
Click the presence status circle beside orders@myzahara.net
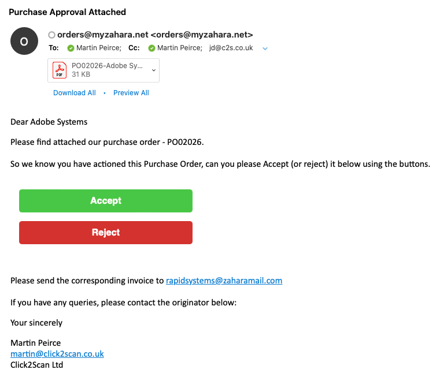(51, 35)
